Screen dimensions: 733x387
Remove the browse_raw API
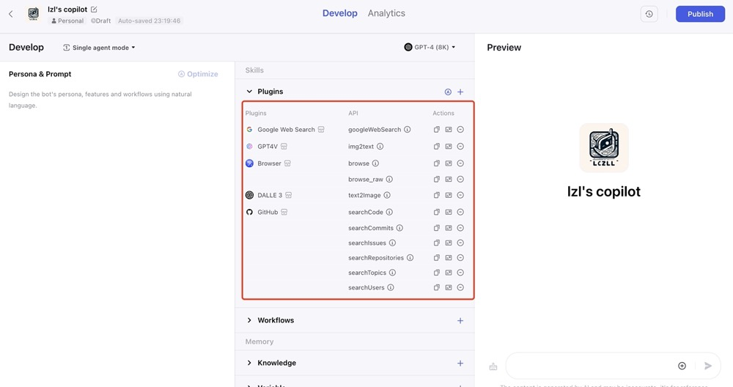tap(460, 179)
